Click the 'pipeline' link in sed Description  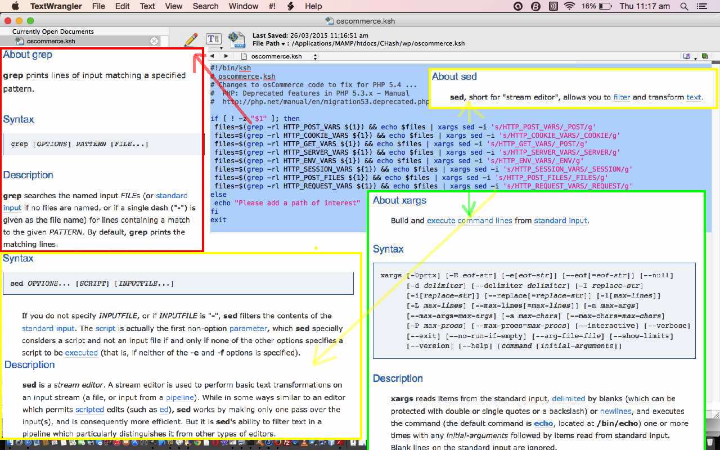point(179,397)
